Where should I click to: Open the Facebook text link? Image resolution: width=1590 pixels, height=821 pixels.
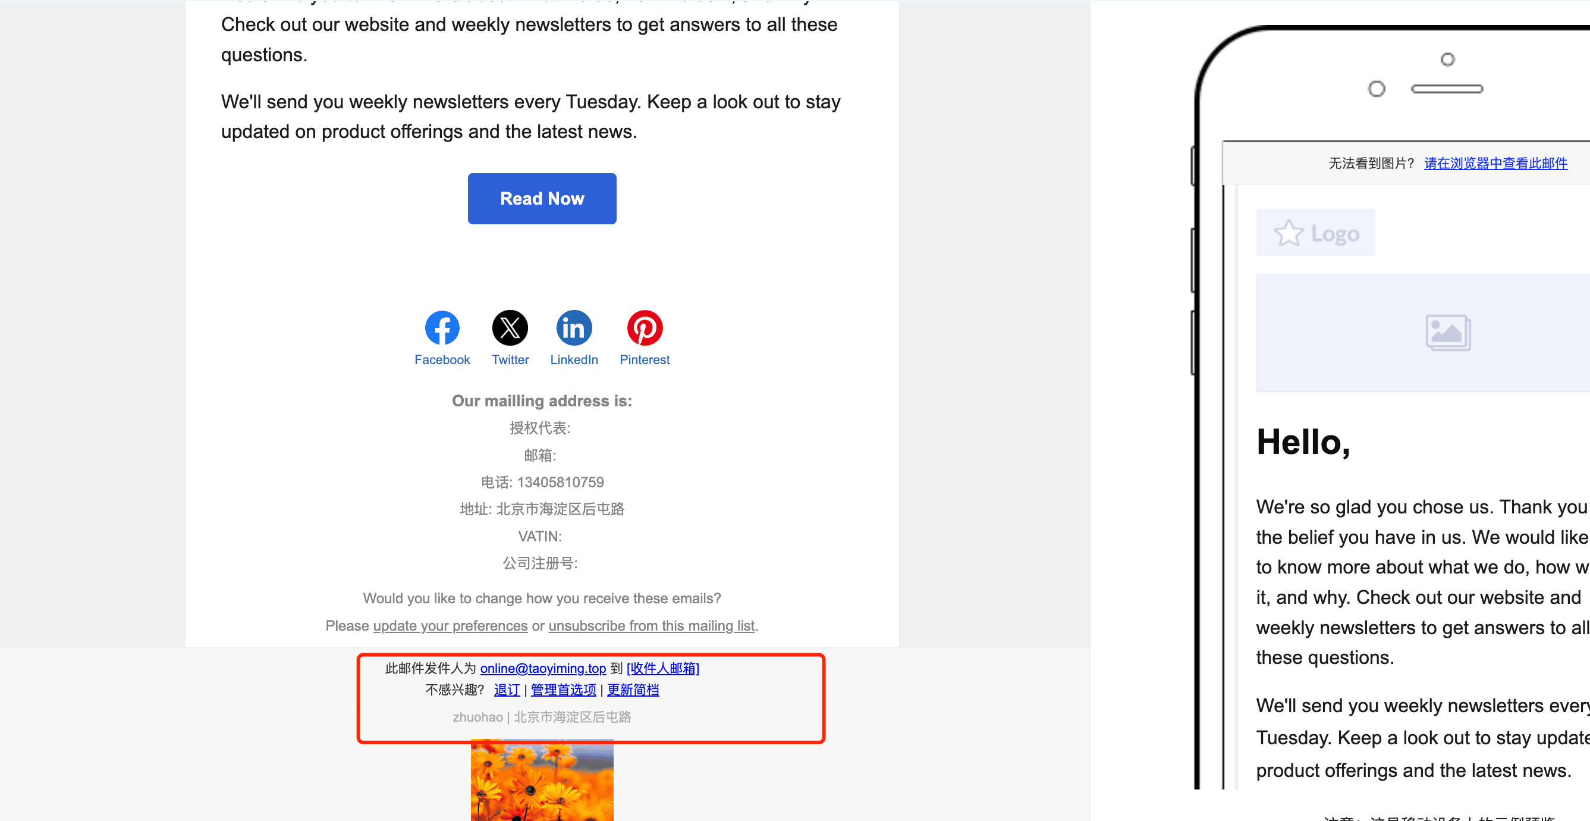tap(442, 359)
